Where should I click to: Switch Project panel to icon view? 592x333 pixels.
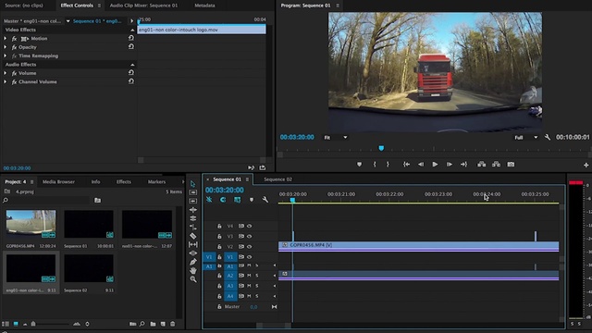(x=16, y=324)
